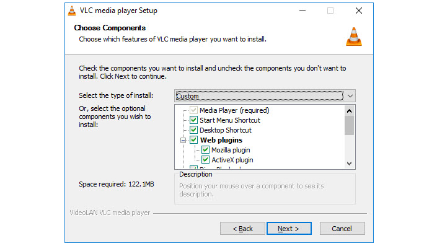Click the components list scroll up arrow
Image resolution: width=437 pixels, height=246 pixels.
(349, 111)
